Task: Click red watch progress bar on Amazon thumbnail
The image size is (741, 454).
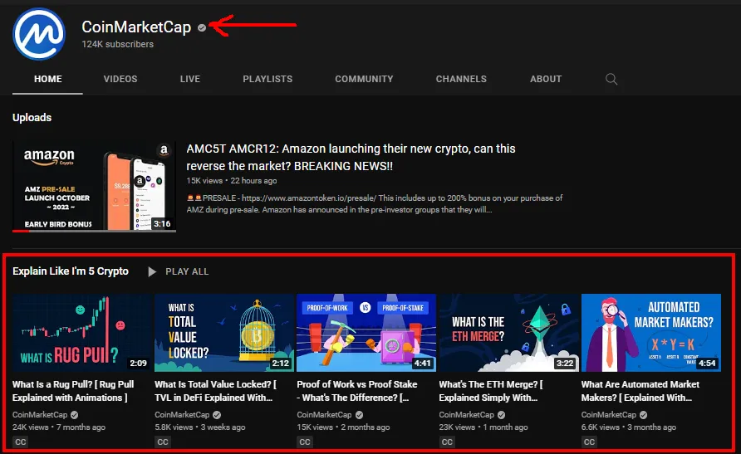Action: tap(21, 231)
